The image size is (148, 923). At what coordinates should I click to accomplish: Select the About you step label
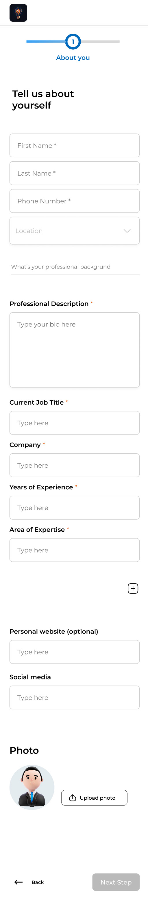pos(73,58)
